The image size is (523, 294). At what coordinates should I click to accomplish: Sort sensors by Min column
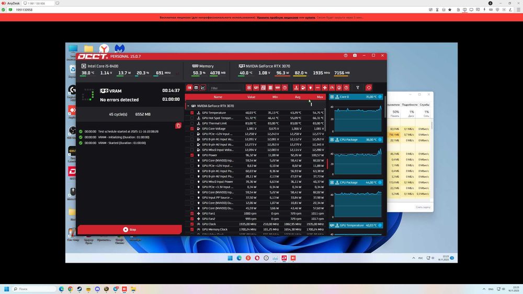[x=275, y=97]
